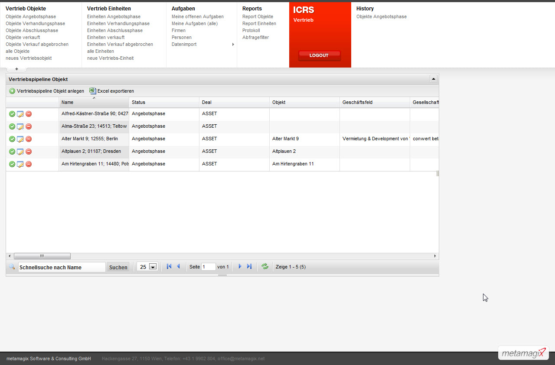Click horizontal scrollbar right arrow

click(x=435, y=256)
